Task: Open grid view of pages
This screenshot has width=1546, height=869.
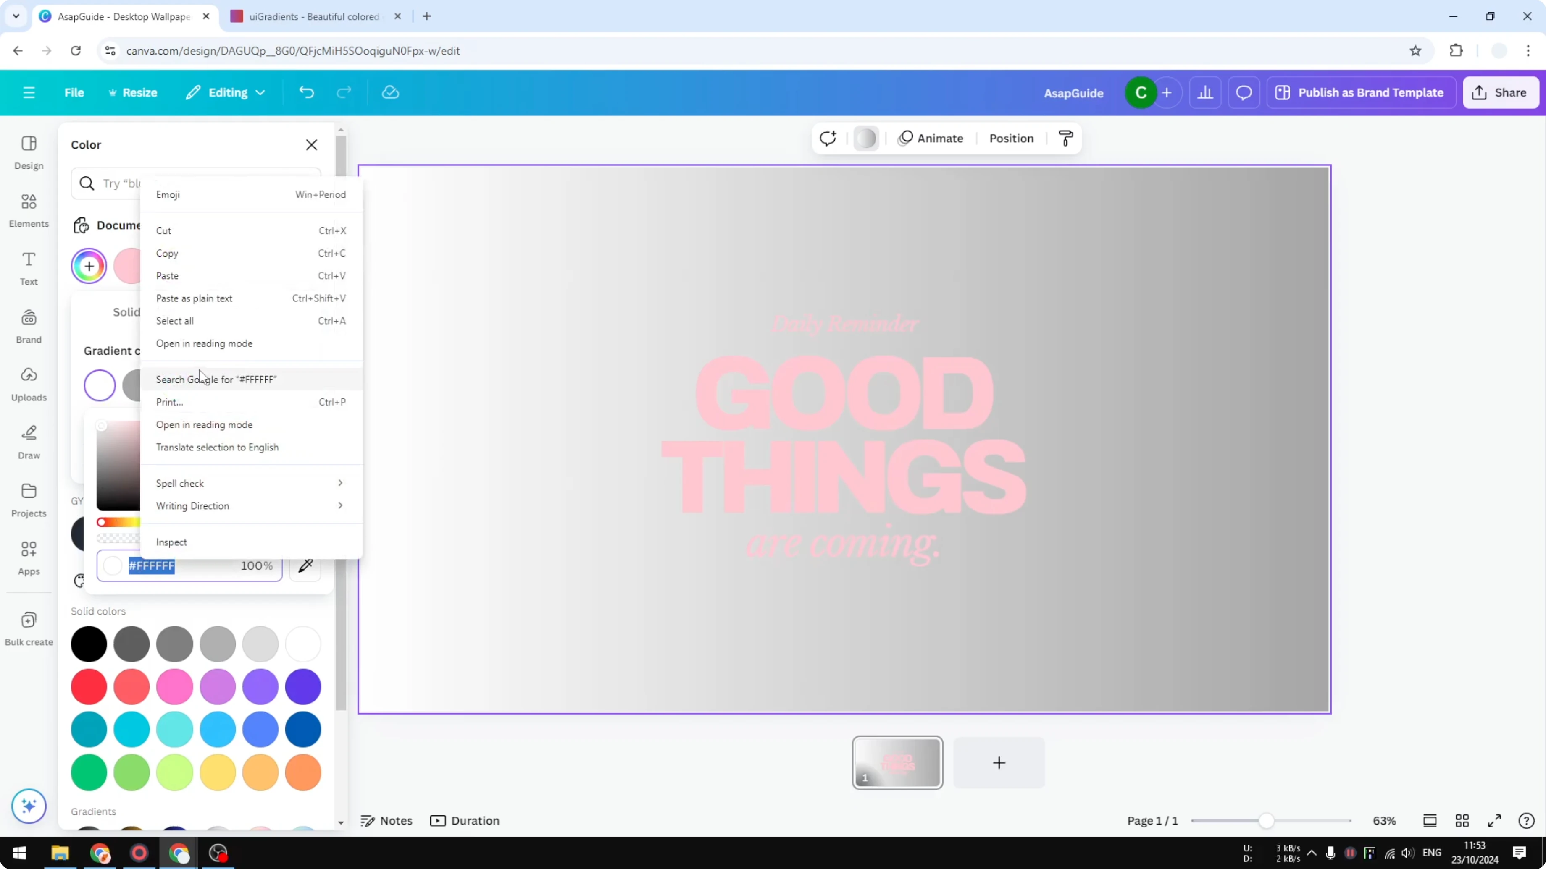Action: coord(1462,820)
